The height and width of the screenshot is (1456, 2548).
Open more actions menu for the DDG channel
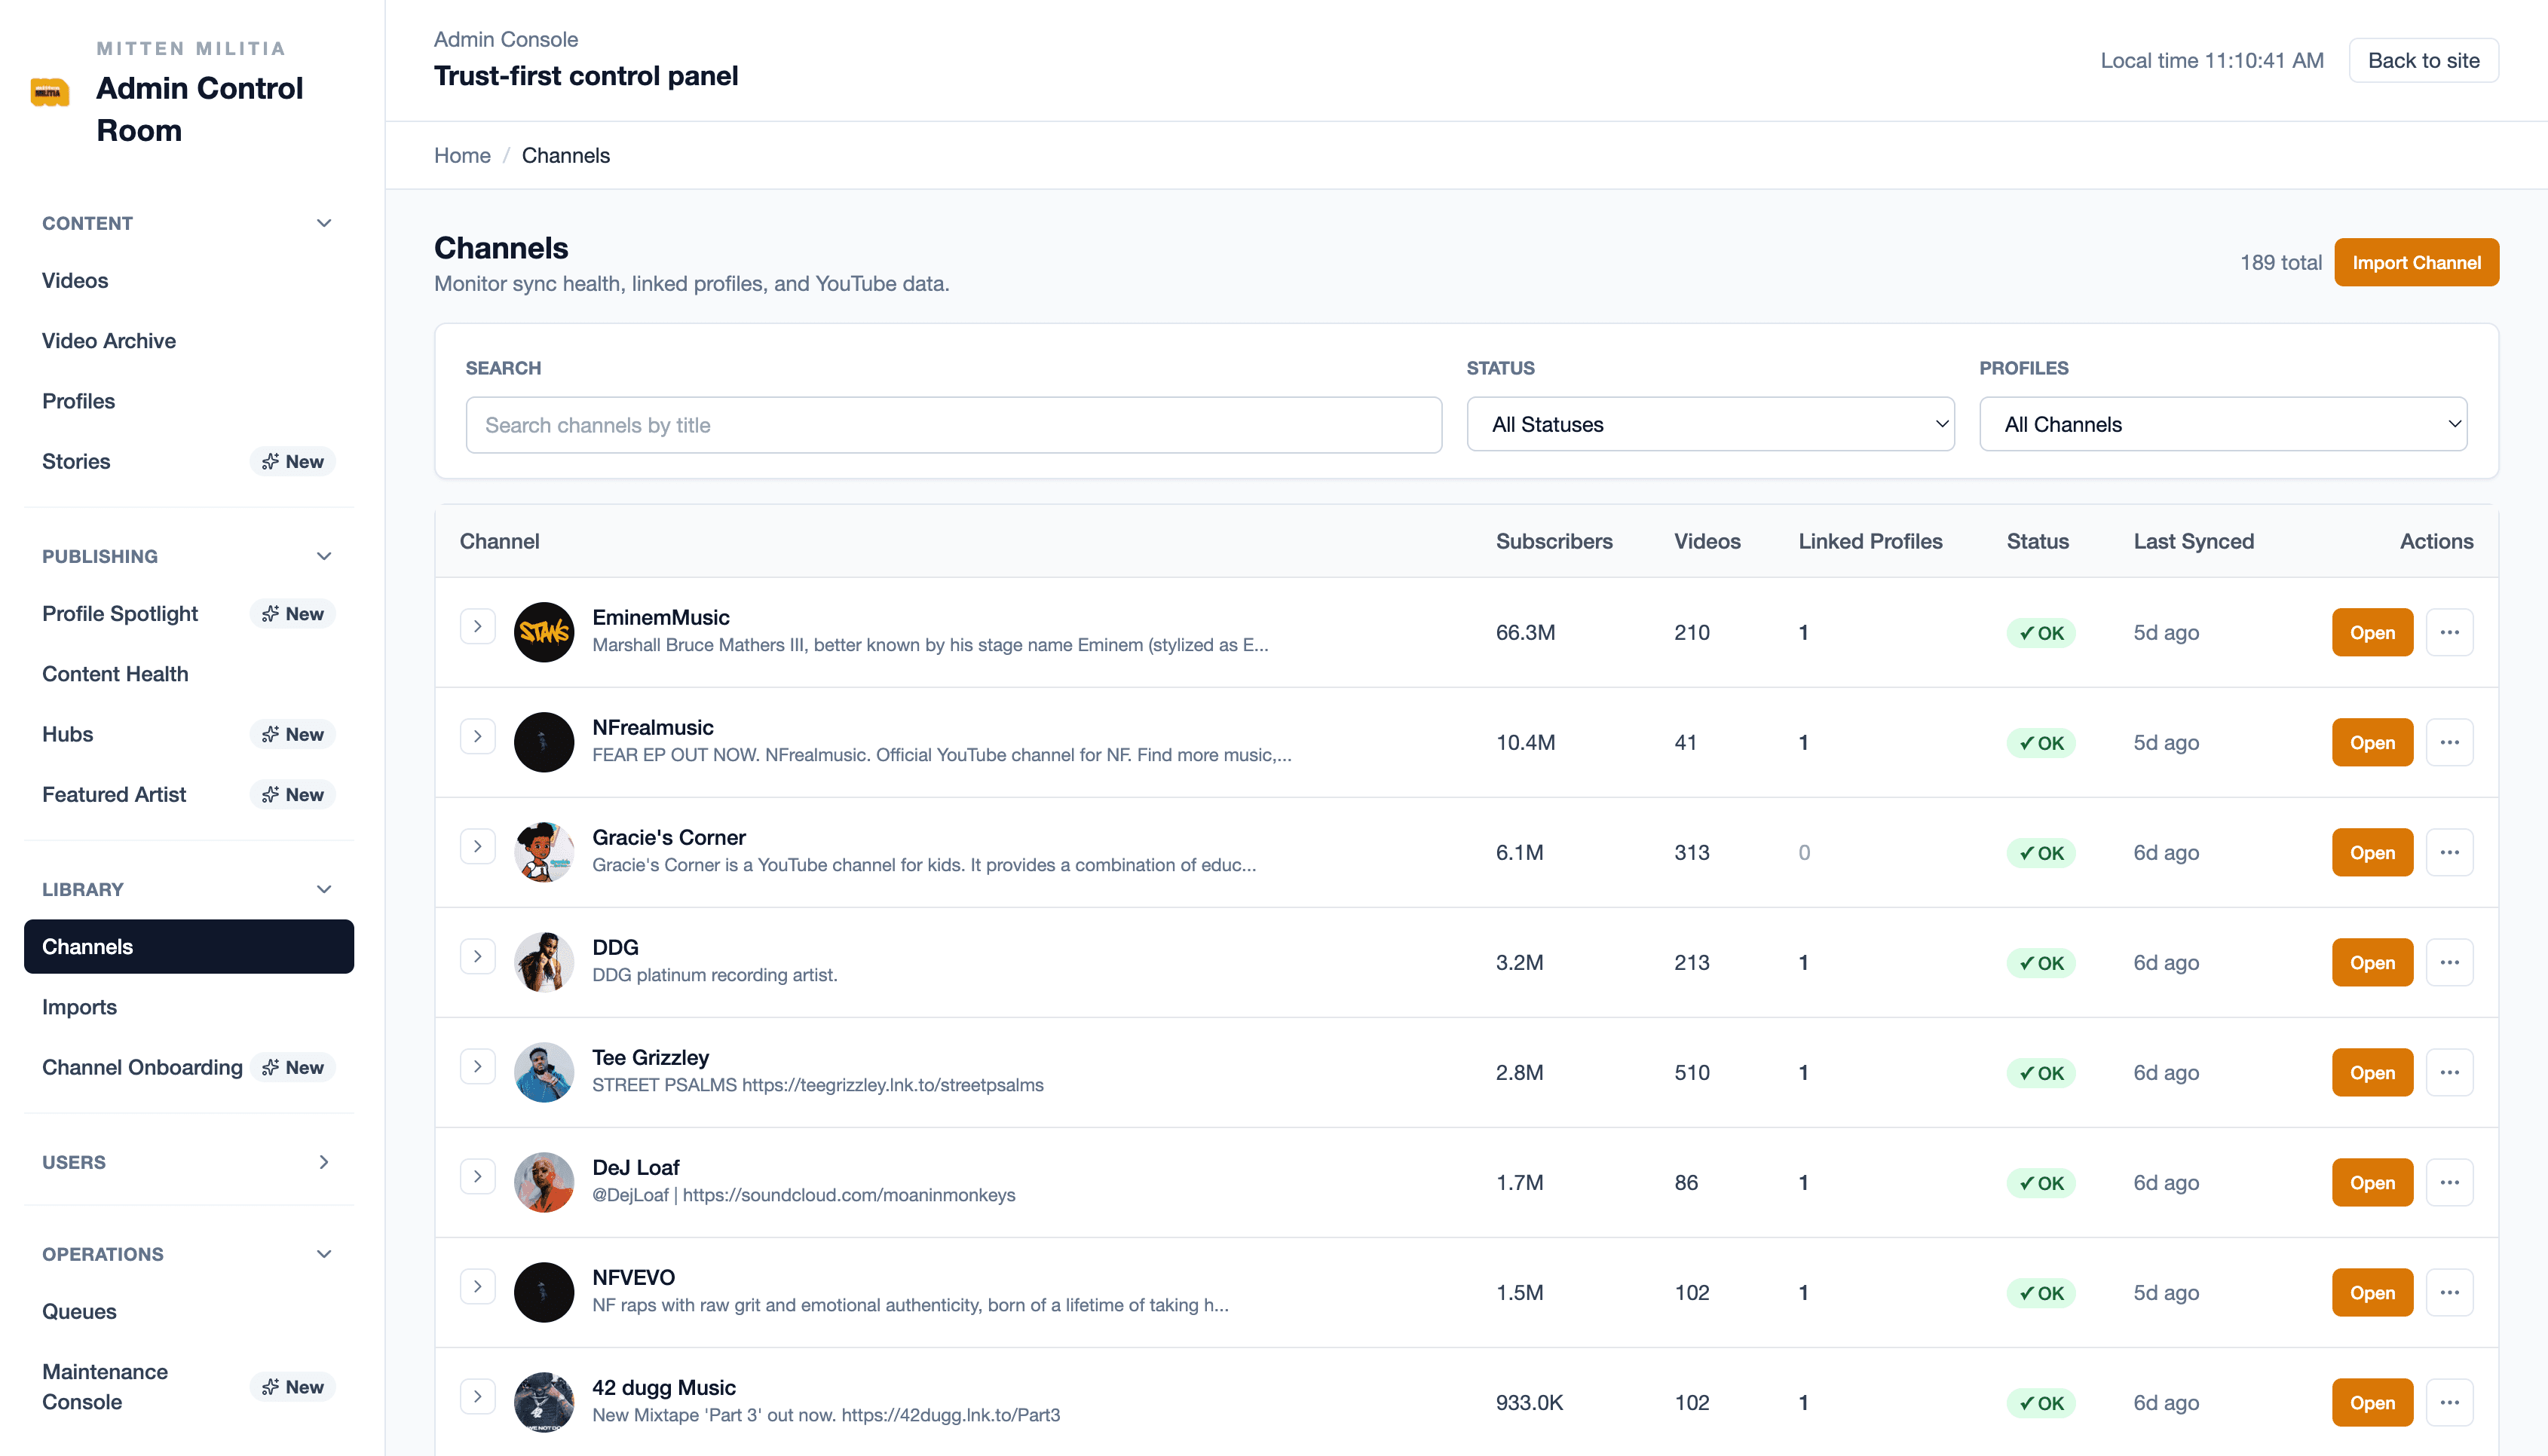(2449, 962)
